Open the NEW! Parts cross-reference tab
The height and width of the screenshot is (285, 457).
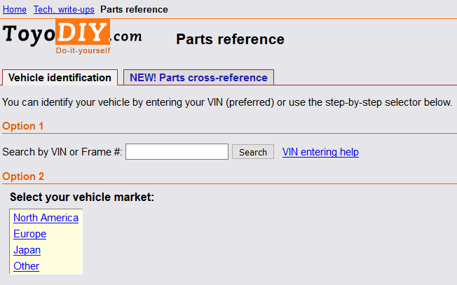pyautogui.click(x=198, y=78)
